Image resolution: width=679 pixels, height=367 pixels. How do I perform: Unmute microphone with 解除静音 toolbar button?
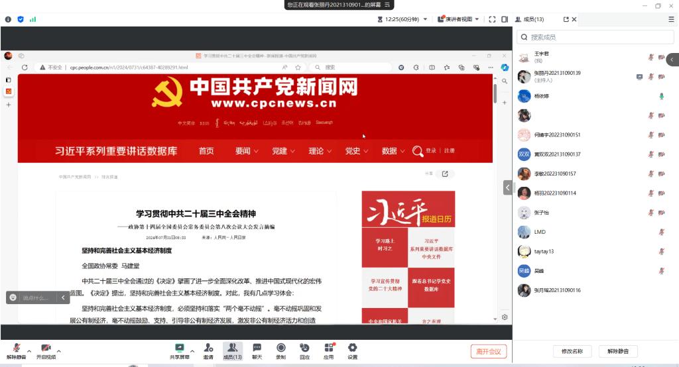[x=17, y=351]
